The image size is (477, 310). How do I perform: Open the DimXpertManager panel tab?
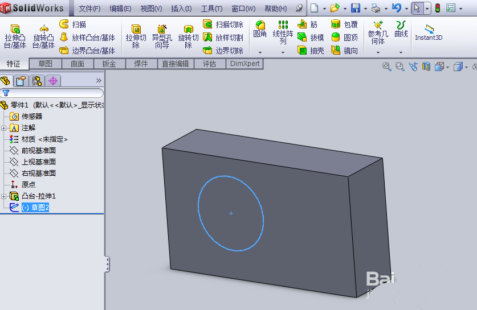click(x=53, y=81)
